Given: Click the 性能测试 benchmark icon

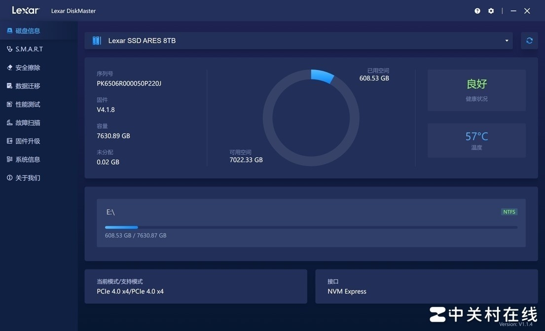Looking at the screenshot, I should (x=9, y=105).
